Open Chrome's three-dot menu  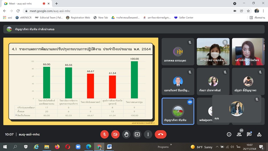[x=264, y=11]
